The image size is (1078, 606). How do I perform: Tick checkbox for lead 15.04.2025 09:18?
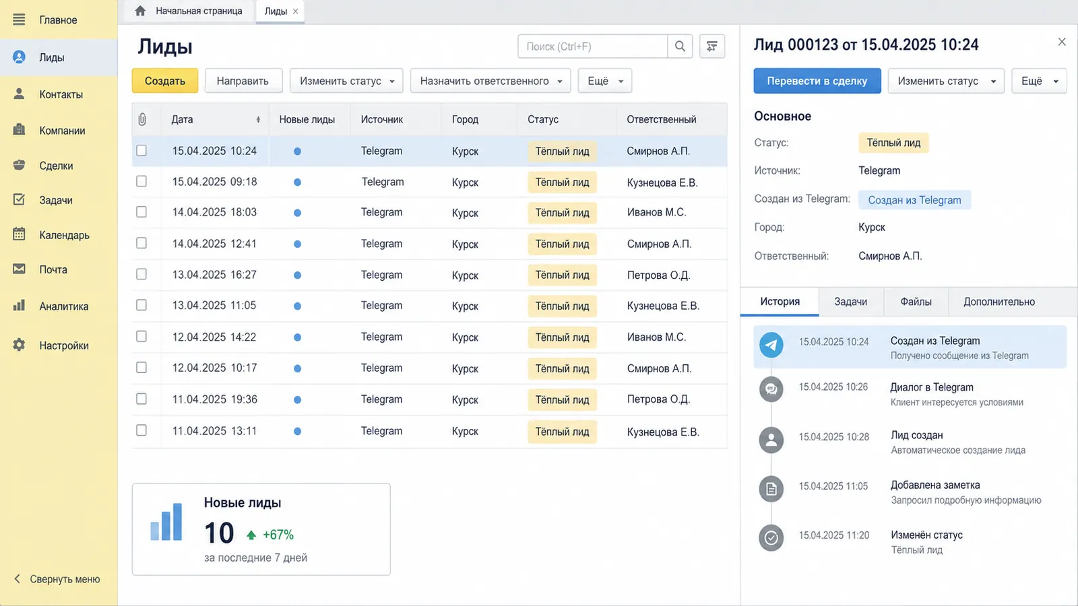click(x=141, y=181)
